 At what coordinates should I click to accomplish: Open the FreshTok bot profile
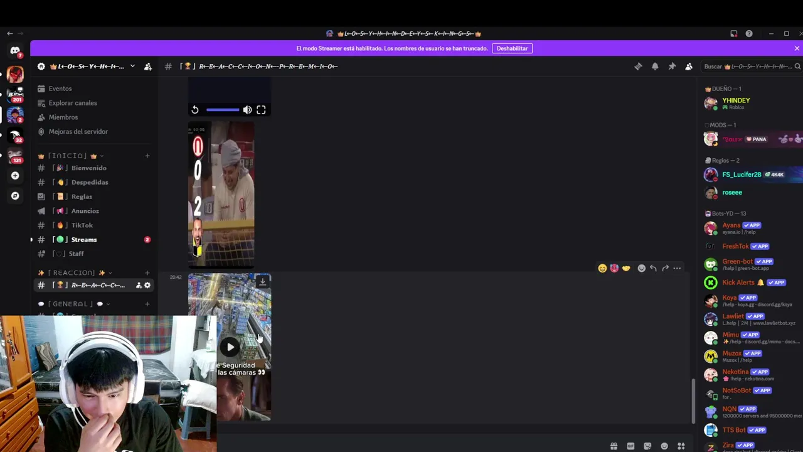point(752,247)
